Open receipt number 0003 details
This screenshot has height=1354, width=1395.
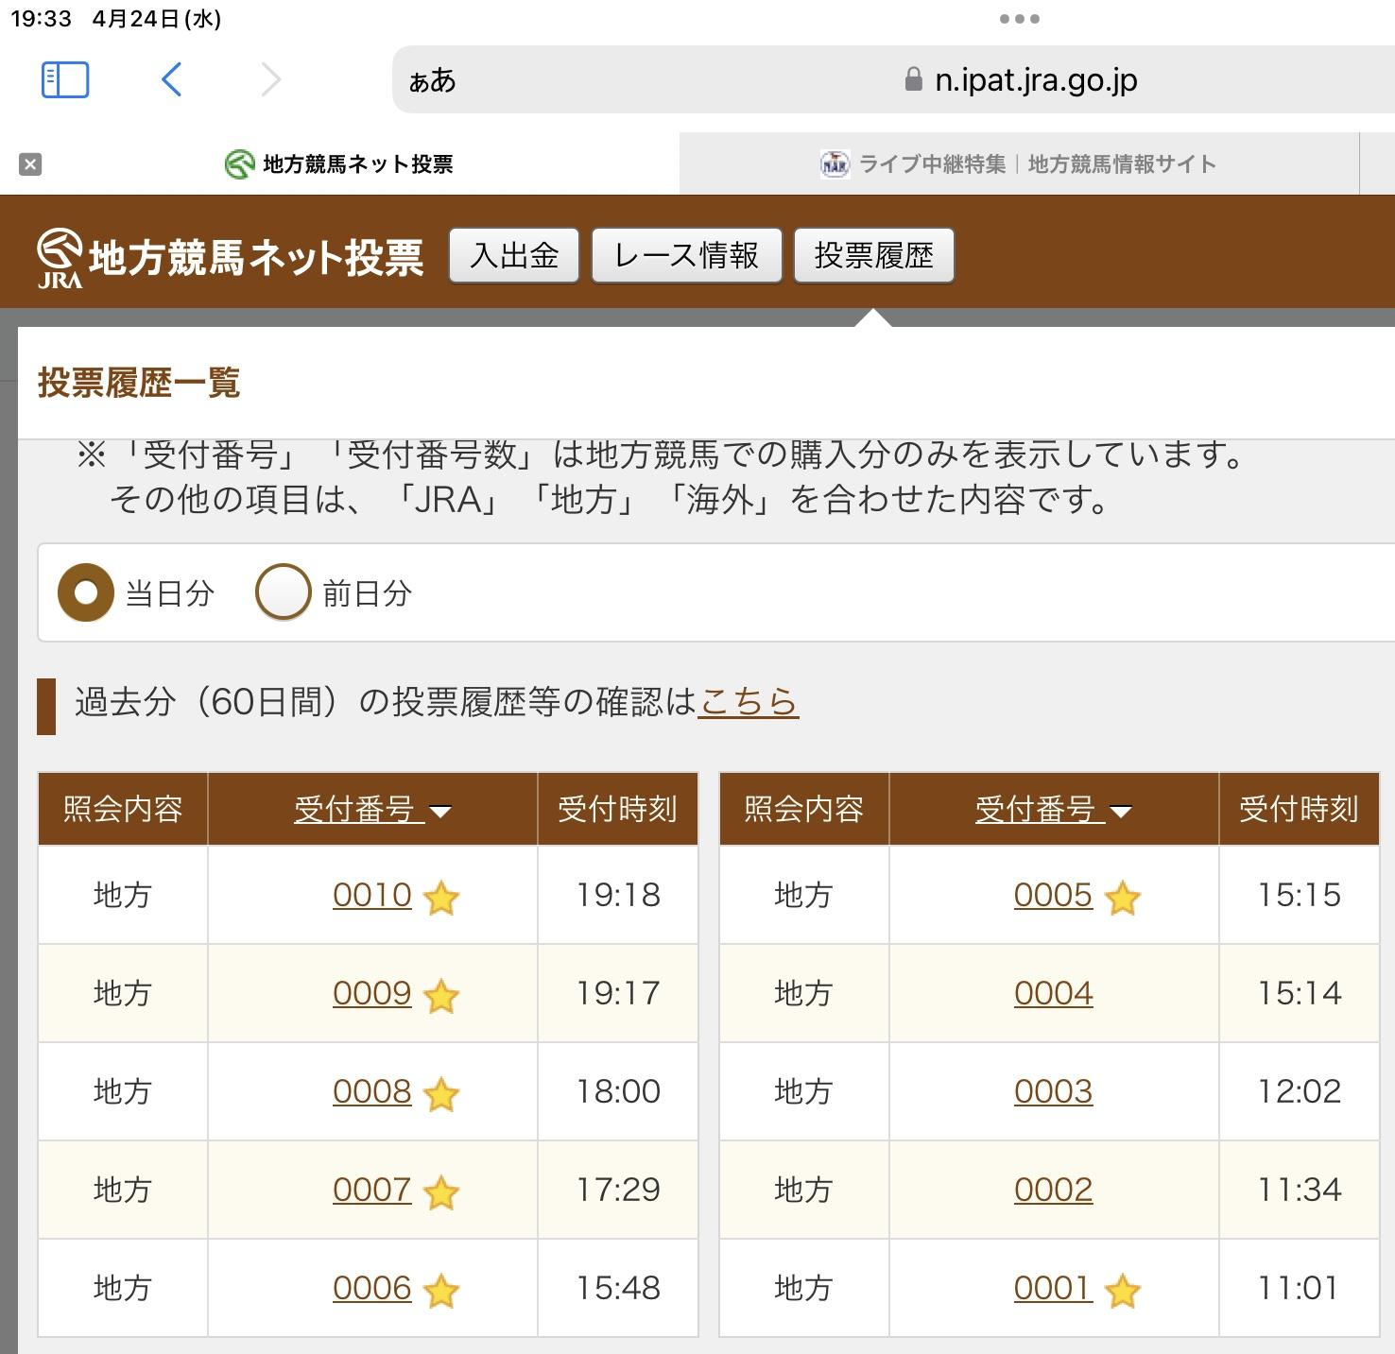[1053, 1091]
